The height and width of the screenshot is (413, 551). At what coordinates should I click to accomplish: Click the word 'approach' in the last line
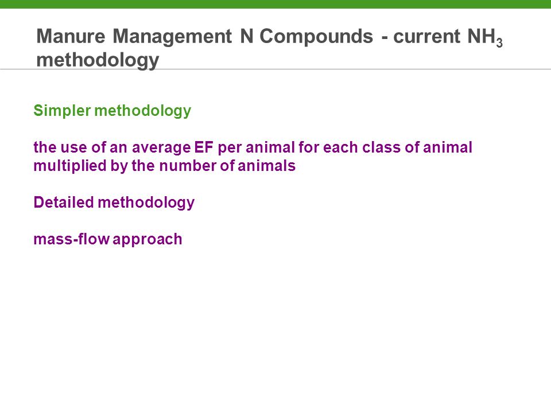[x=148, y=240]
